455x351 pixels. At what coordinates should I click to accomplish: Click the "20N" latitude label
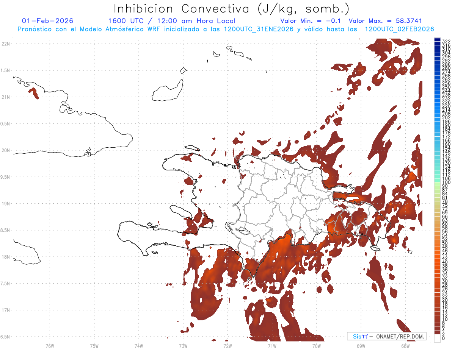pos(5,150)
